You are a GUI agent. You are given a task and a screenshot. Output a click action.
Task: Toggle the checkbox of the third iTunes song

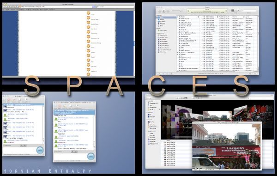pyautogui.click(x=179, y=20)
